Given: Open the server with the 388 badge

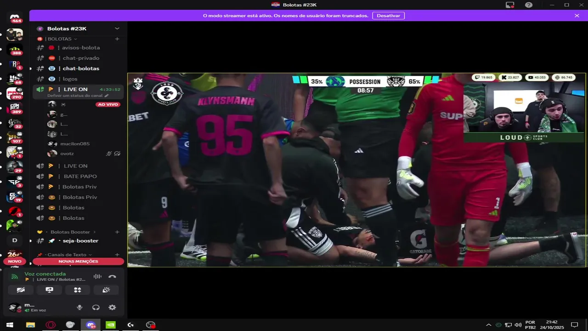Looking at the screenshot, I should [x=15, y=50].
